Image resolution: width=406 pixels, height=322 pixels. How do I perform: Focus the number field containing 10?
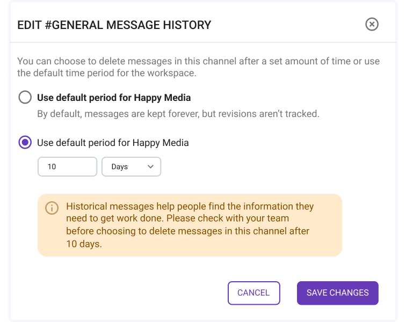67,166
